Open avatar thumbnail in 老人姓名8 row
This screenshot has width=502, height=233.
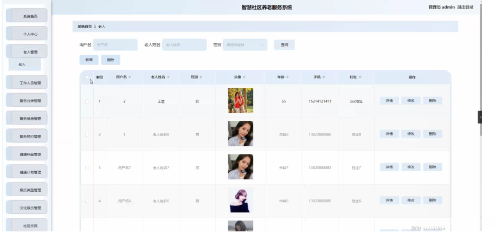click(x=241, y=133)
